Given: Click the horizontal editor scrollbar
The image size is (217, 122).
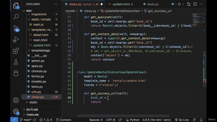Looking at the screenshot, I should [123, 116].
